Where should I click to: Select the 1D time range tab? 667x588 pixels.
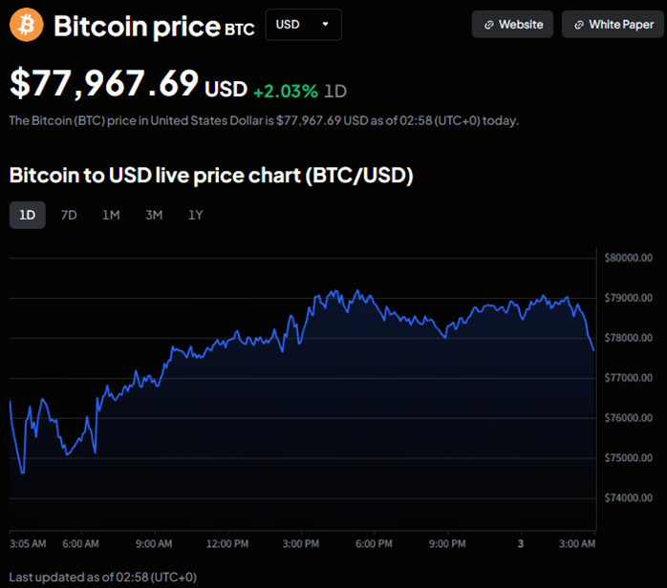27,215
